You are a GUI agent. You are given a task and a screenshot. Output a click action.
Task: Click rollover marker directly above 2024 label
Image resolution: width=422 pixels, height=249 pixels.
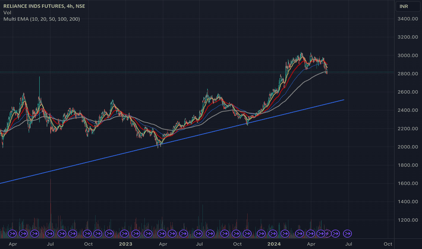273,234
